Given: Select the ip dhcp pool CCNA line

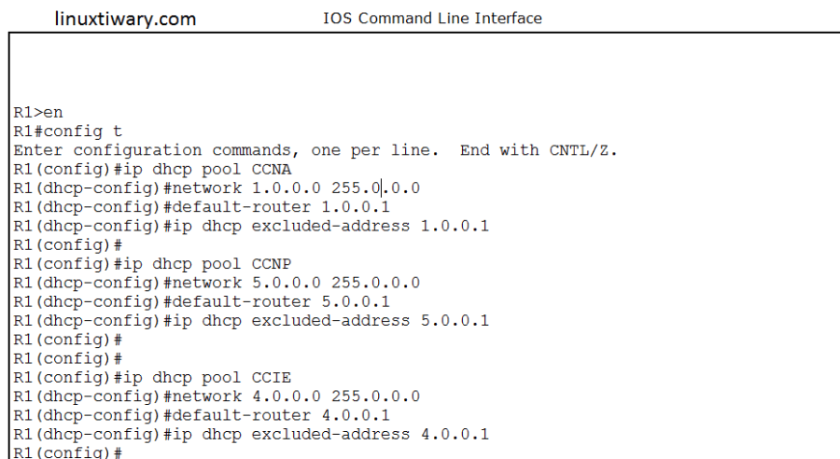Looking at the screenshot, I should pyautogui.click(x=152, y=169).
